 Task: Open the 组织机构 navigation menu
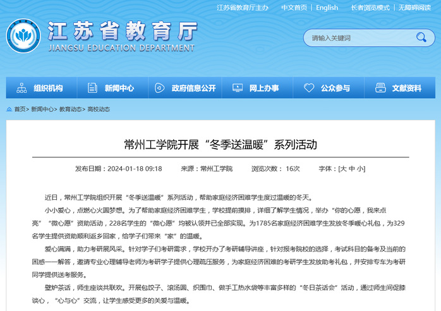tap(48, 88)
